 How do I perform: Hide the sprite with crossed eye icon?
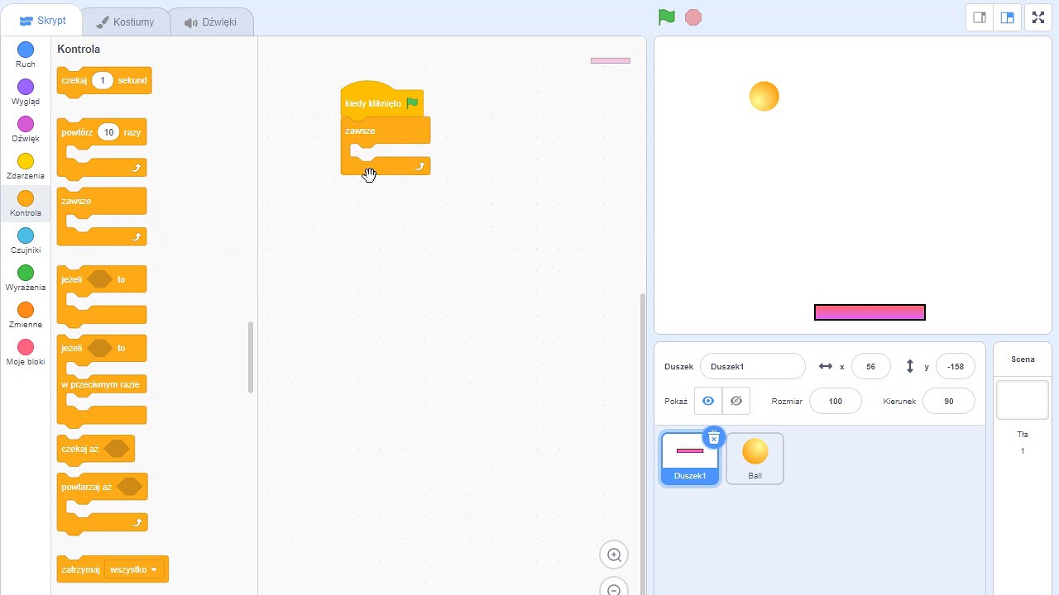click(x=736, y=401)
